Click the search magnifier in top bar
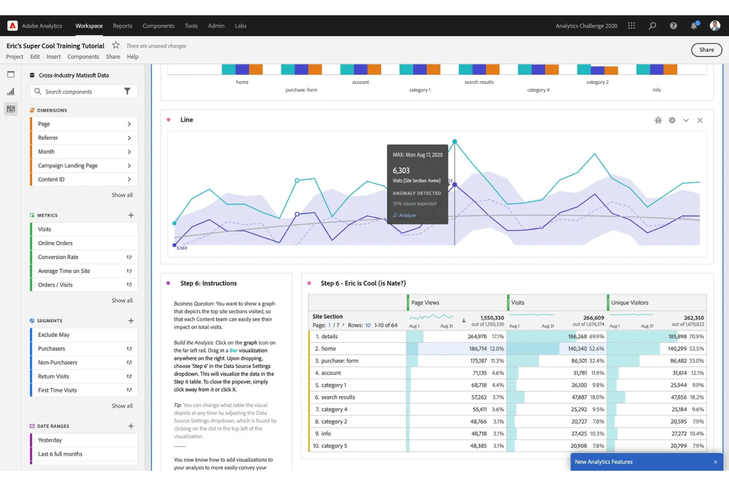The width and height of the screenshot is (729, 486). [x=652, y=26]
